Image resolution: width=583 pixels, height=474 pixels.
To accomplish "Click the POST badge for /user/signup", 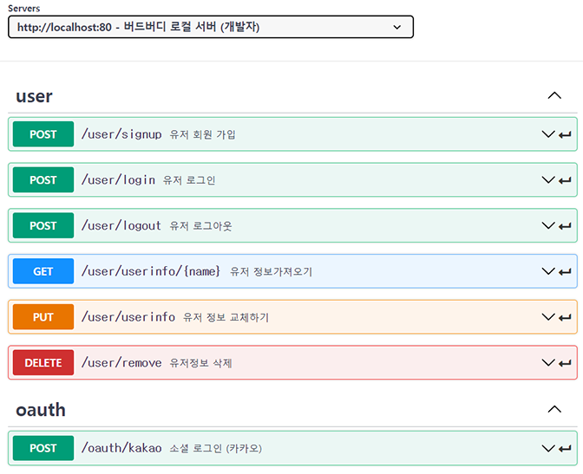I will [43, 134].
